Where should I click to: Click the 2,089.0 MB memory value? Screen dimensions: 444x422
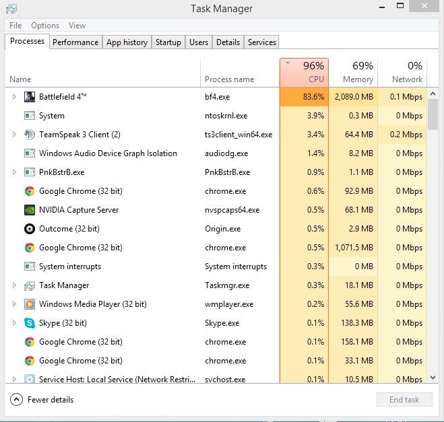(354, 97)
